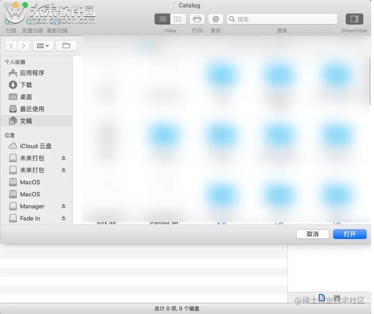Image resolution: width=374 pixels, height=314 pixels.
Task: Click the 最近使用 recents icon
Action: (x=13, y=109)
